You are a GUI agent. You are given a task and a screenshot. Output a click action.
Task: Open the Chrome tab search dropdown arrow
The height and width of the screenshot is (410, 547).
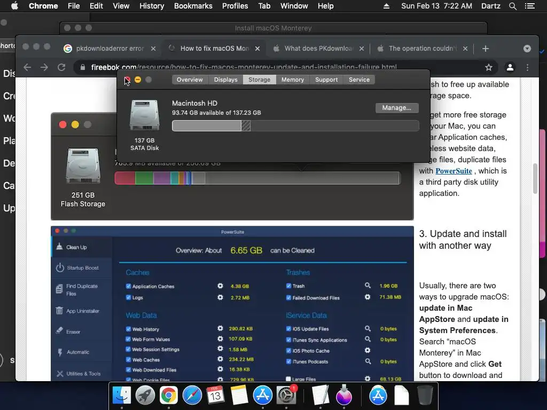(527, 49)
